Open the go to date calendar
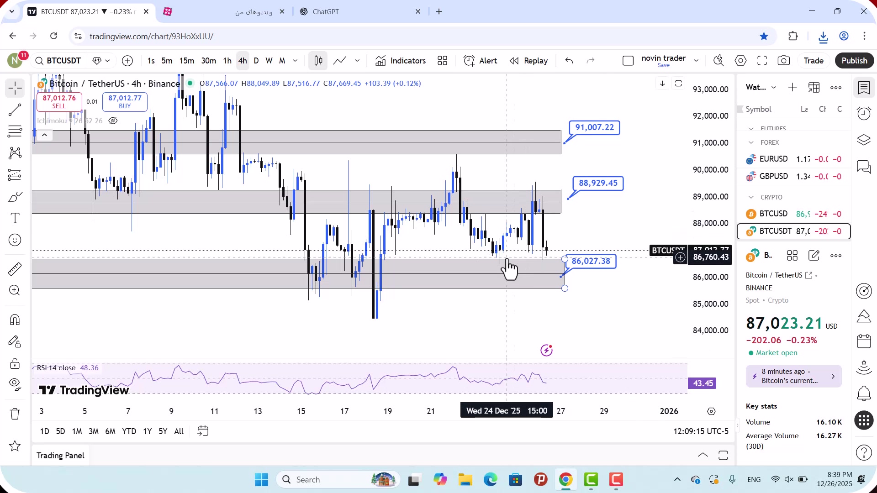This screenshot has height=493, width=877. click(203, 431)
